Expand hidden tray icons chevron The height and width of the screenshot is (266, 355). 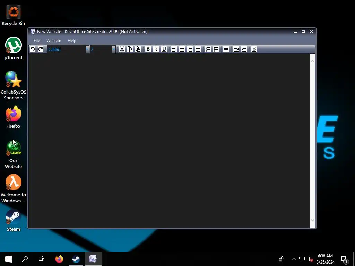(x=293, y=259)
